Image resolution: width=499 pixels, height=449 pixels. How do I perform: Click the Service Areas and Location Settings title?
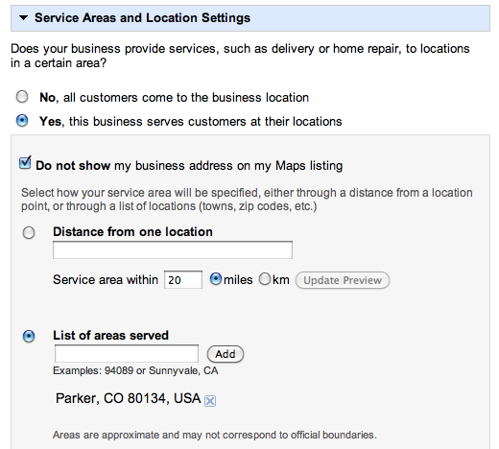coord(142,17)
